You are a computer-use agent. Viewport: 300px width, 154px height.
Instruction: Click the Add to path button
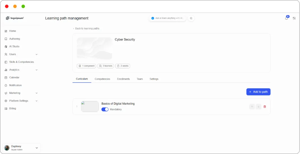coord(258,92)
